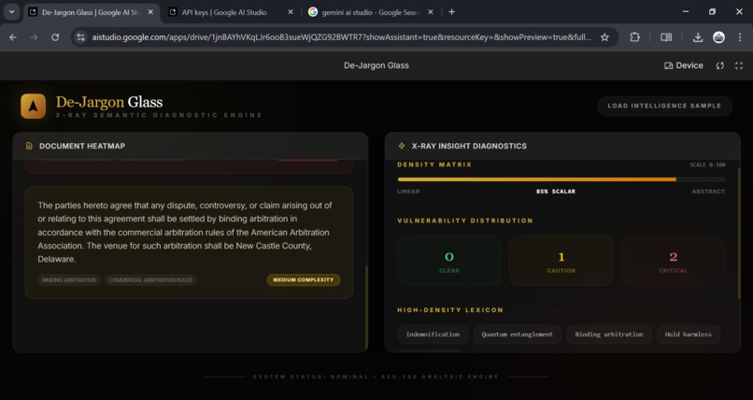Click the SCALE 0-100 label
Image resolution: width=753 pixels, height=400 pixels.
pos(707,164)
